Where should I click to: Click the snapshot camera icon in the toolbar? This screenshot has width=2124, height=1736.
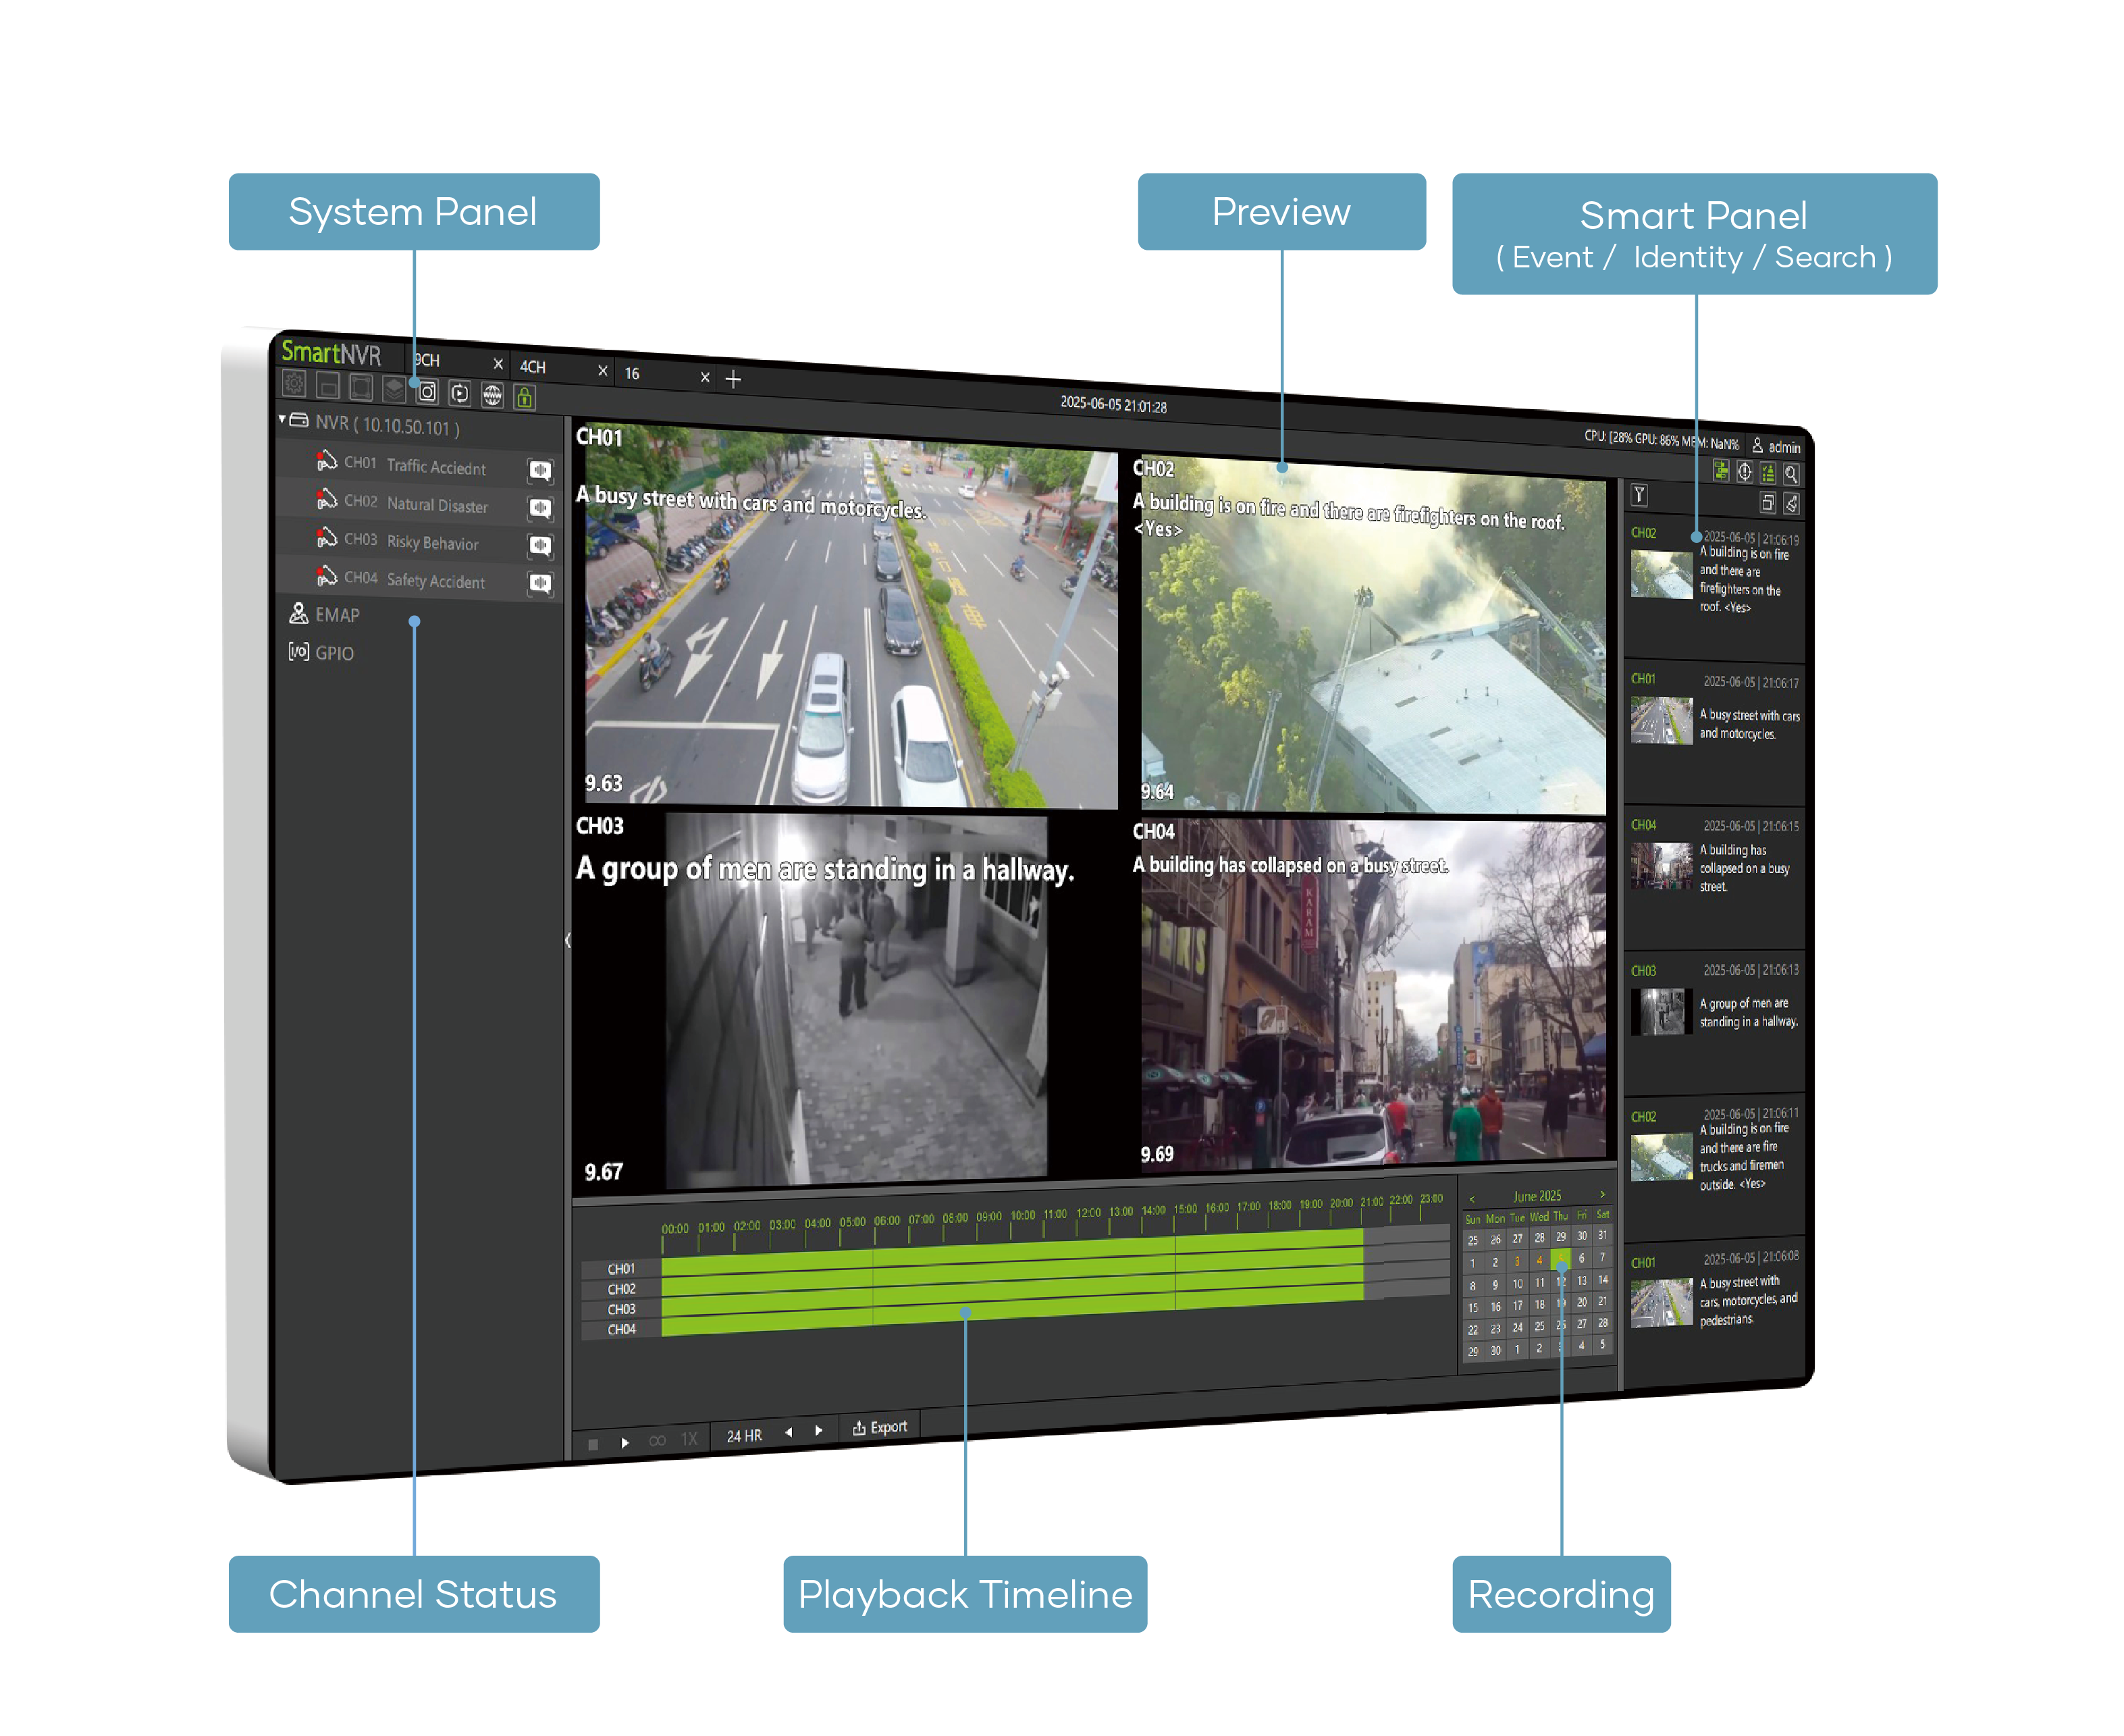(x=428, y=394)
